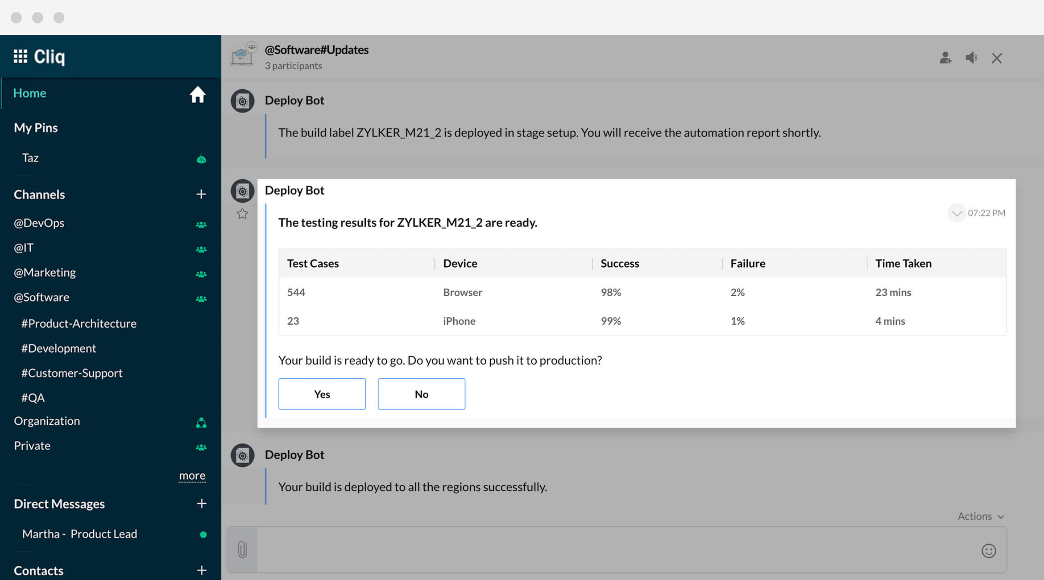
Task: Click the Organization channel icon
Action: (201, 423)
